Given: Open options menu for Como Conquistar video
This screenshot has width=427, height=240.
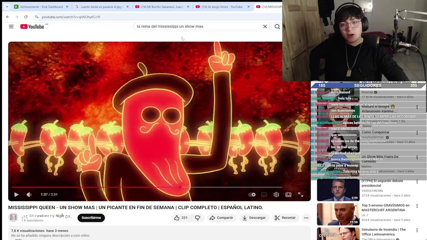Looking at the screenshot, I should pyautogui.click(x=417, y=133).
